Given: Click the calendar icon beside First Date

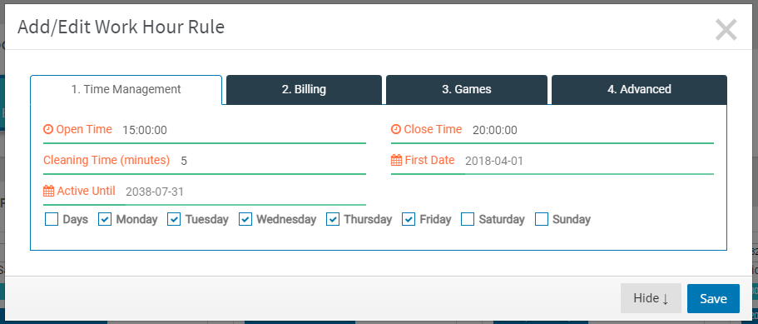Looking at the screenshot, I should click(x=396, y=160).
